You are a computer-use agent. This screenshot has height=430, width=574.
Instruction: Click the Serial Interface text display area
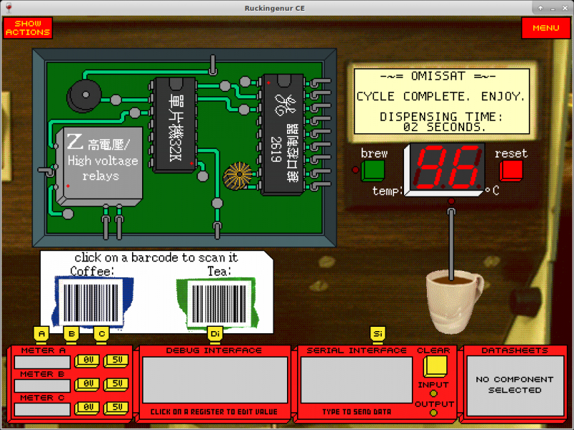pos(356,380)
